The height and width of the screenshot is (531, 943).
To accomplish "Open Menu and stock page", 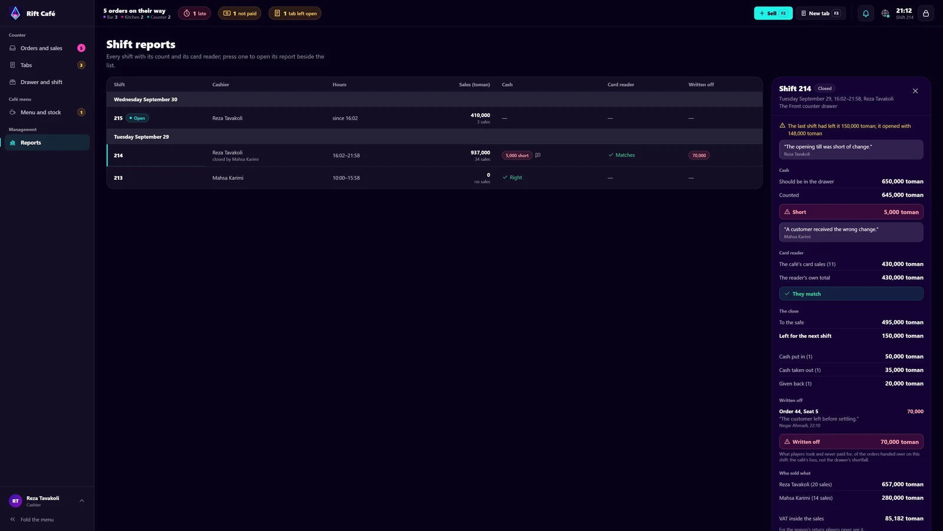I will [x=47, y=112].
